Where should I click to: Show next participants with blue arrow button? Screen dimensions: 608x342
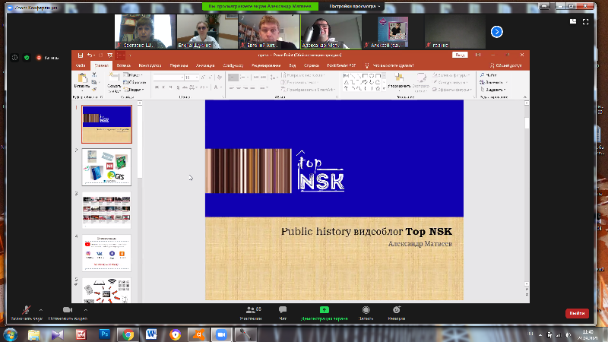coord(497,32)
